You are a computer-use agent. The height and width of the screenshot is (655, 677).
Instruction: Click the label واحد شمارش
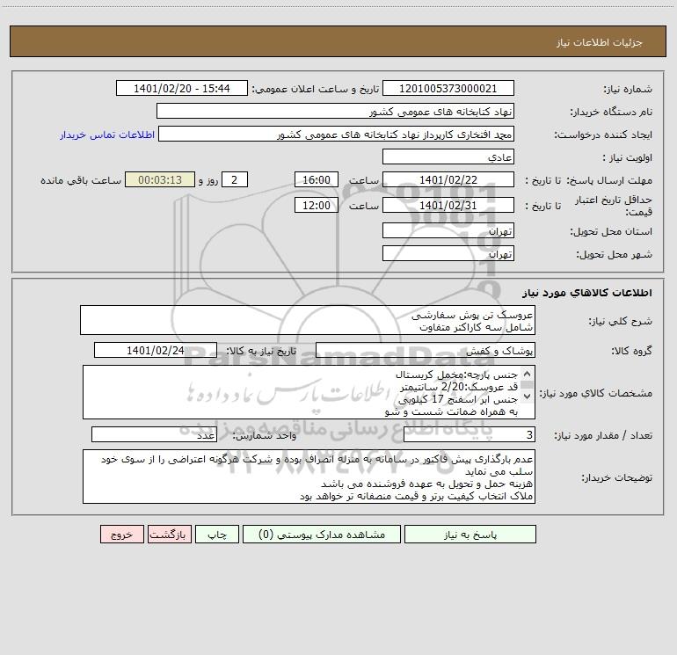265,435
